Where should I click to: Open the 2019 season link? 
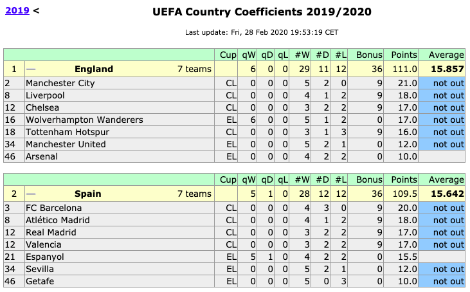tap(17, 10)
